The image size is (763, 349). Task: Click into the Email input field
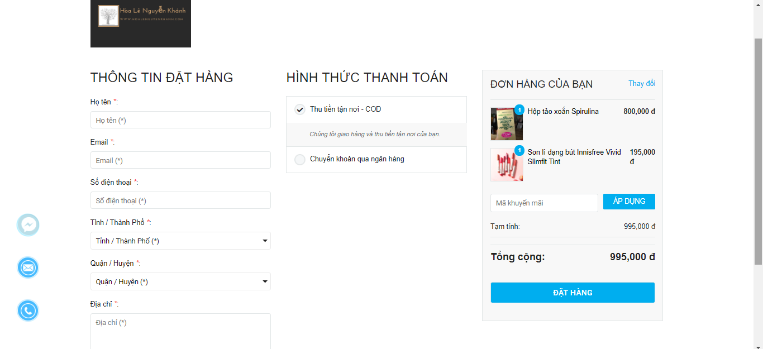pos(180,160)
